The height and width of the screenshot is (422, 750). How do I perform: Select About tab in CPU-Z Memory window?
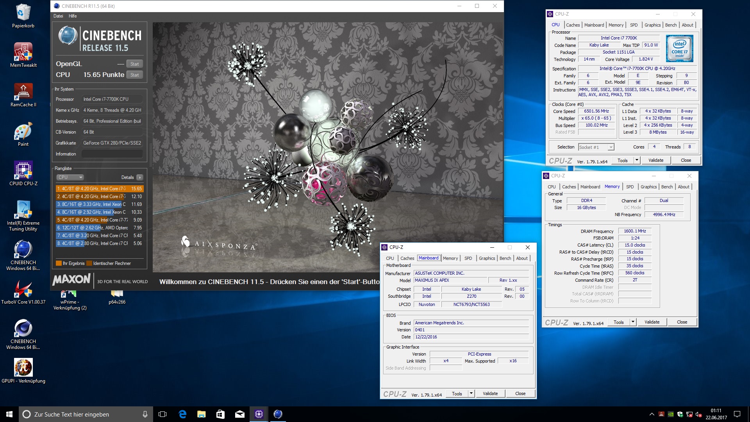pos(683,187)
